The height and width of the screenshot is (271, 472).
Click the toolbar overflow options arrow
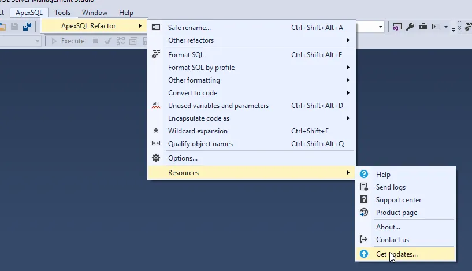[454, 29]
